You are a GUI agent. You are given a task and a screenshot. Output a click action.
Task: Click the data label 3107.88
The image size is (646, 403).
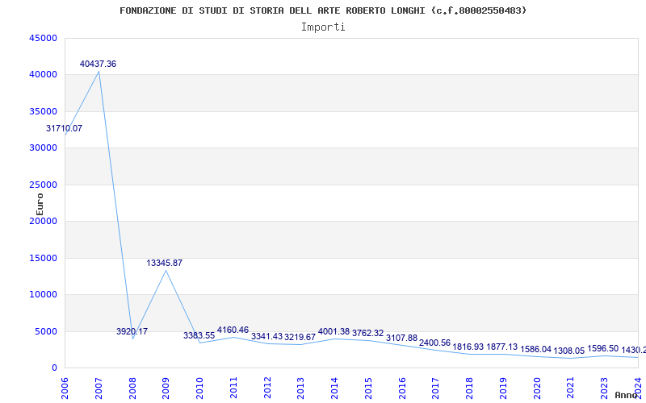pyautogui.click(x=401, y=338)
